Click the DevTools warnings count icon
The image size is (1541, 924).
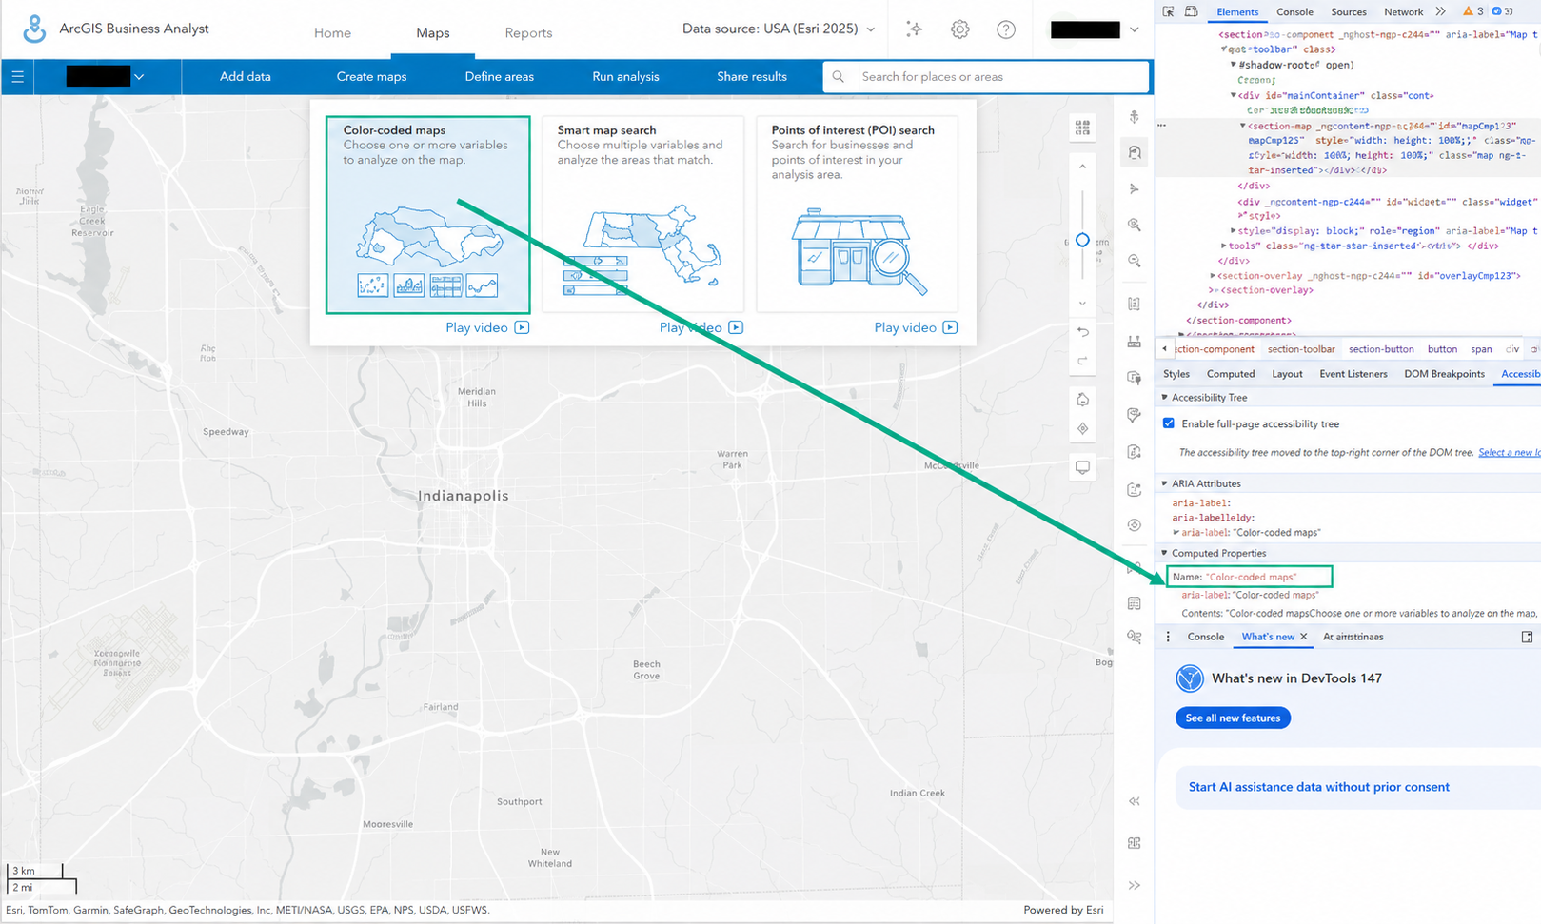pos(1473,11)
